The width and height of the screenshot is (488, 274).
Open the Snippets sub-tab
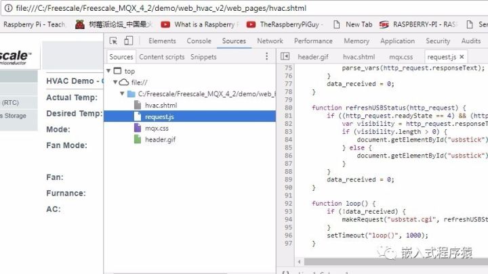(x=203, y=57)
